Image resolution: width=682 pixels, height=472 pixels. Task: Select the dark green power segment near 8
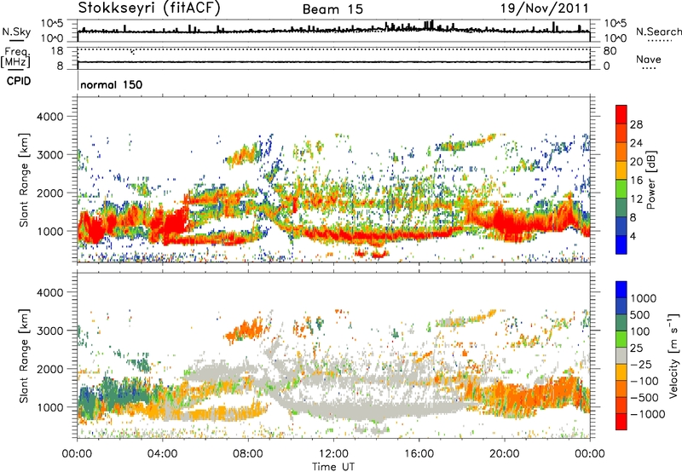(x=621, y=207)
